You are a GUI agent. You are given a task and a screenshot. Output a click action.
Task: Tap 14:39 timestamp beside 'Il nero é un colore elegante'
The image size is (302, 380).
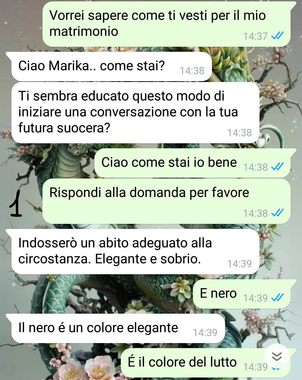tap(205, 333)
